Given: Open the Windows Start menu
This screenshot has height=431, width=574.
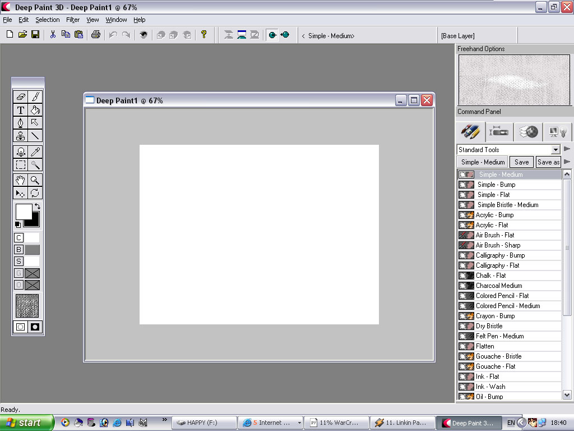Looking at the screenshot, I should pos(26,423).
